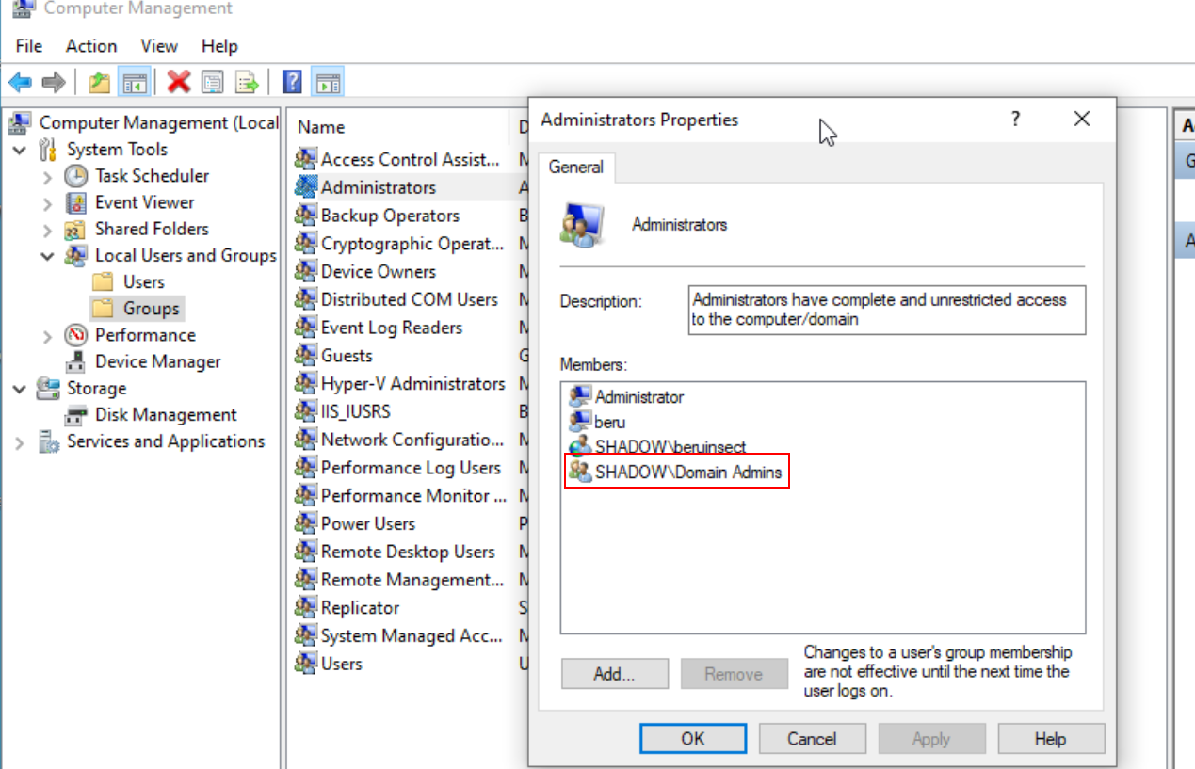
Task: Open the Action menu
Action: pyautogui.click(x=91, y=46)
